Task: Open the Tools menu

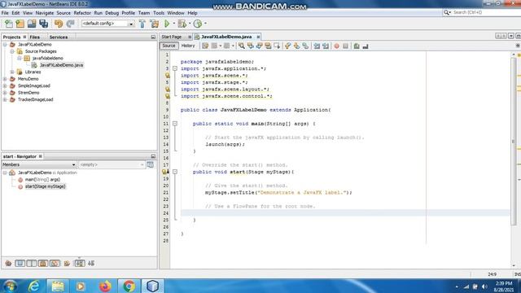Action: tap(159, 13)
